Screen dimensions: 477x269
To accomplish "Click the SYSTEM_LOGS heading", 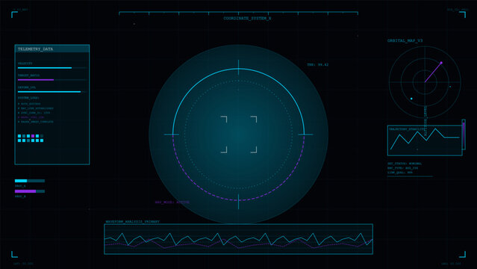I will click(28, 98).
